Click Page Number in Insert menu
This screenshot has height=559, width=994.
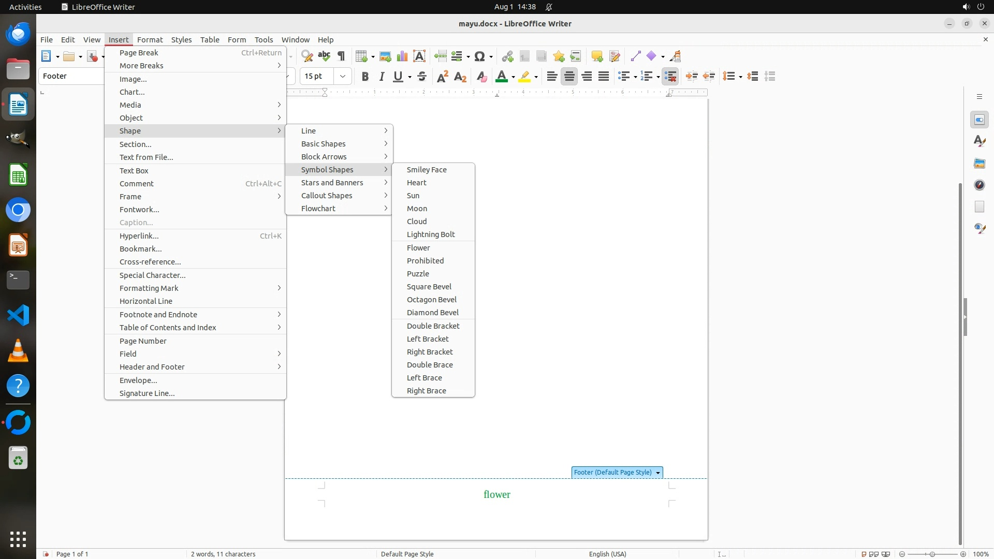coord(143,341)
